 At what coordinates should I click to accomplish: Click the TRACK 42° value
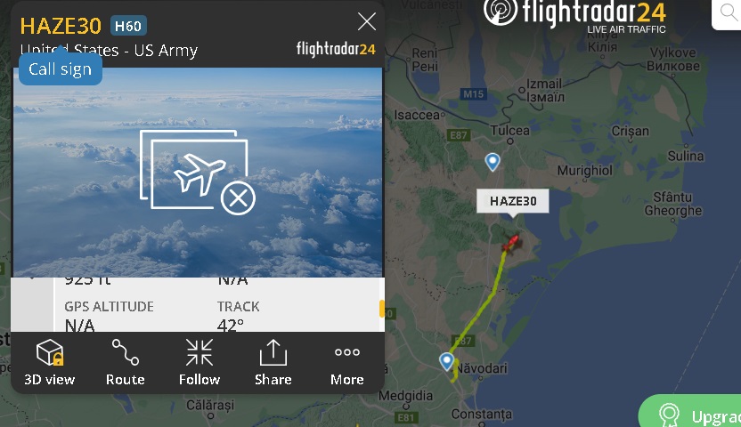click(231, 326)
